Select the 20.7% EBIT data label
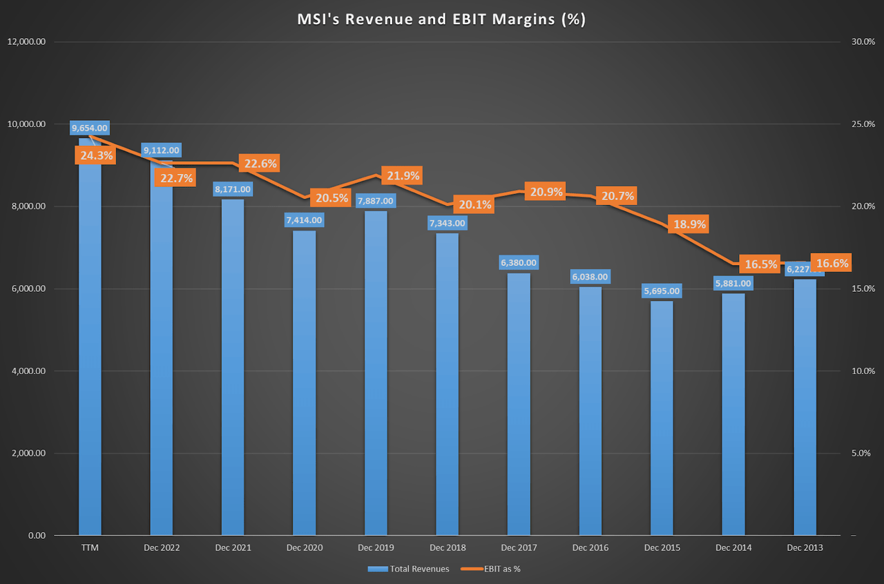Image resolution: width=884 pixels, height=584 pixels. (617, 196)
